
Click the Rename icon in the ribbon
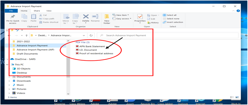(x=95, y=17)
